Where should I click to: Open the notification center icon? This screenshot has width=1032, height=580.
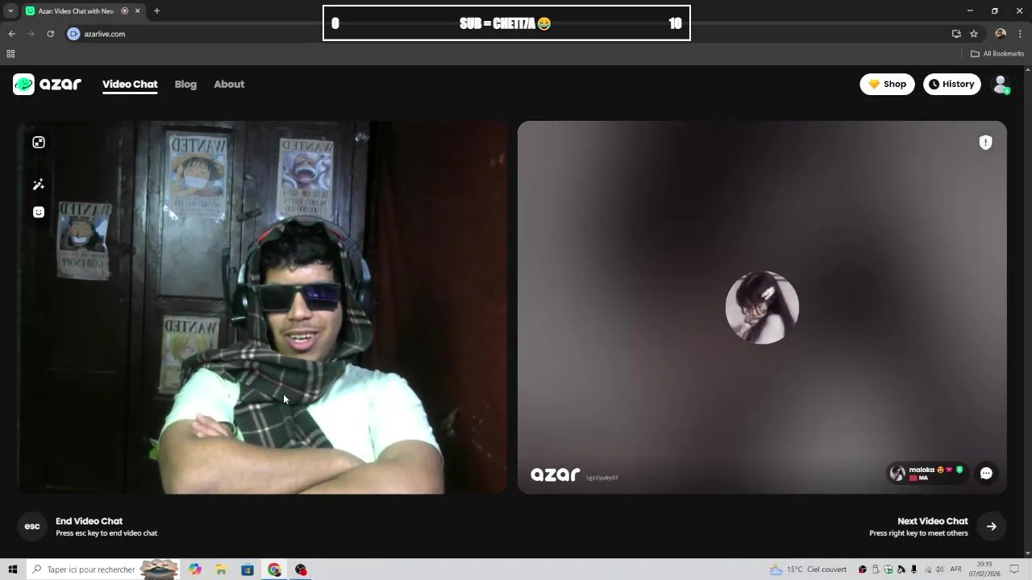(1015, 570)
